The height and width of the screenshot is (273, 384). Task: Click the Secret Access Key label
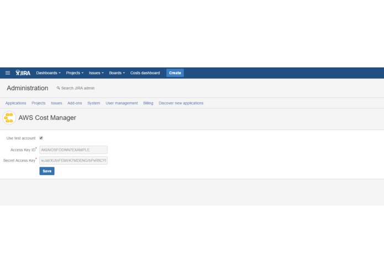click(x=19, y=161)
